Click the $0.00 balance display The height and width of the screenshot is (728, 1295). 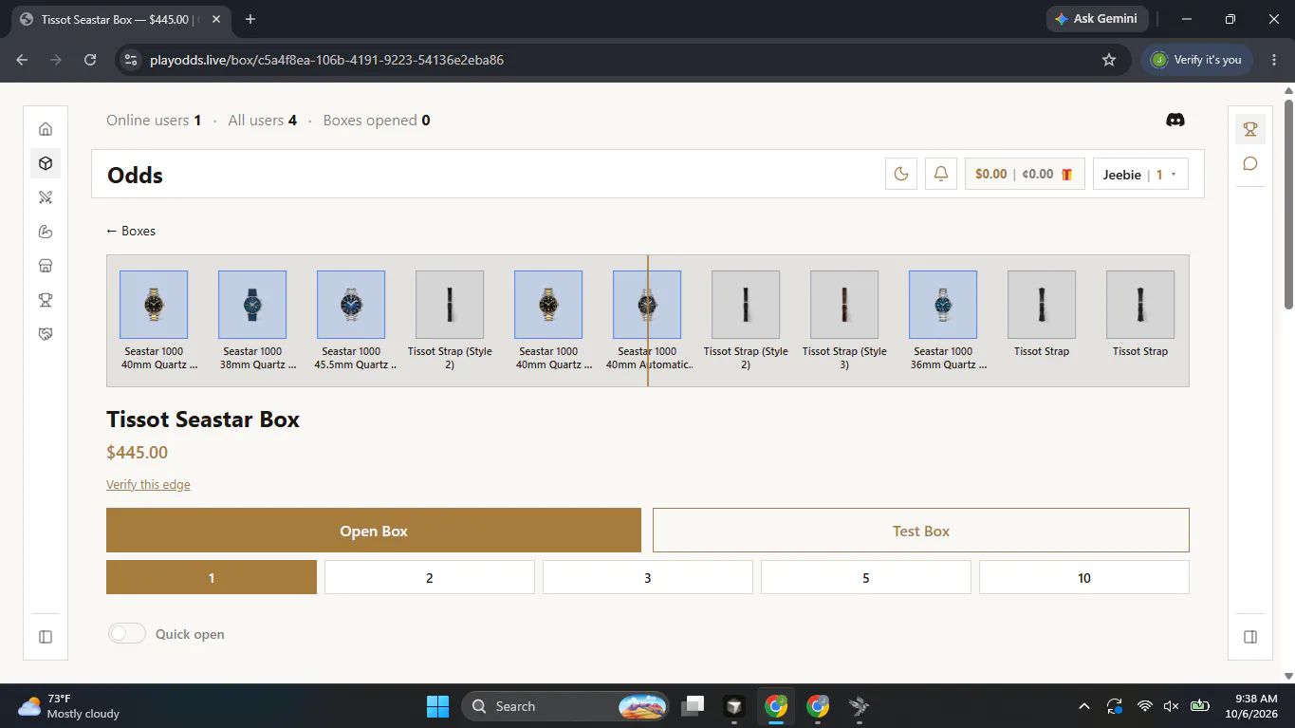(991, 174)
